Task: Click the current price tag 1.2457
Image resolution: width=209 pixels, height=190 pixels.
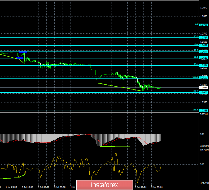Action: click(x=204, y=88)
